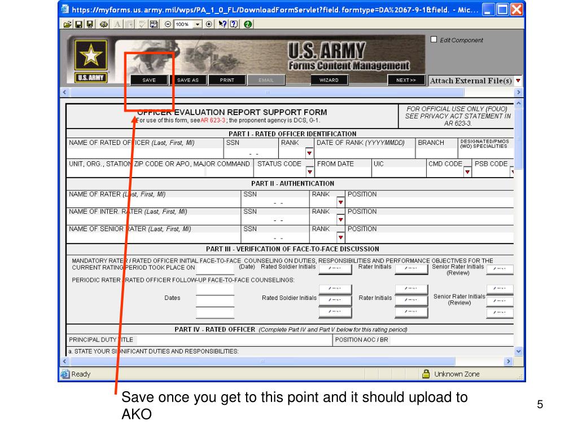Click the Name of Senior Rater field

pos(154,237)
